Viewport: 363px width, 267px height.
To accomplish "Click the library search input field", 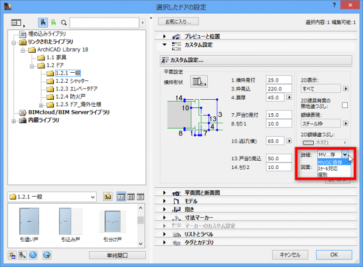I will [x=104, y=23].
